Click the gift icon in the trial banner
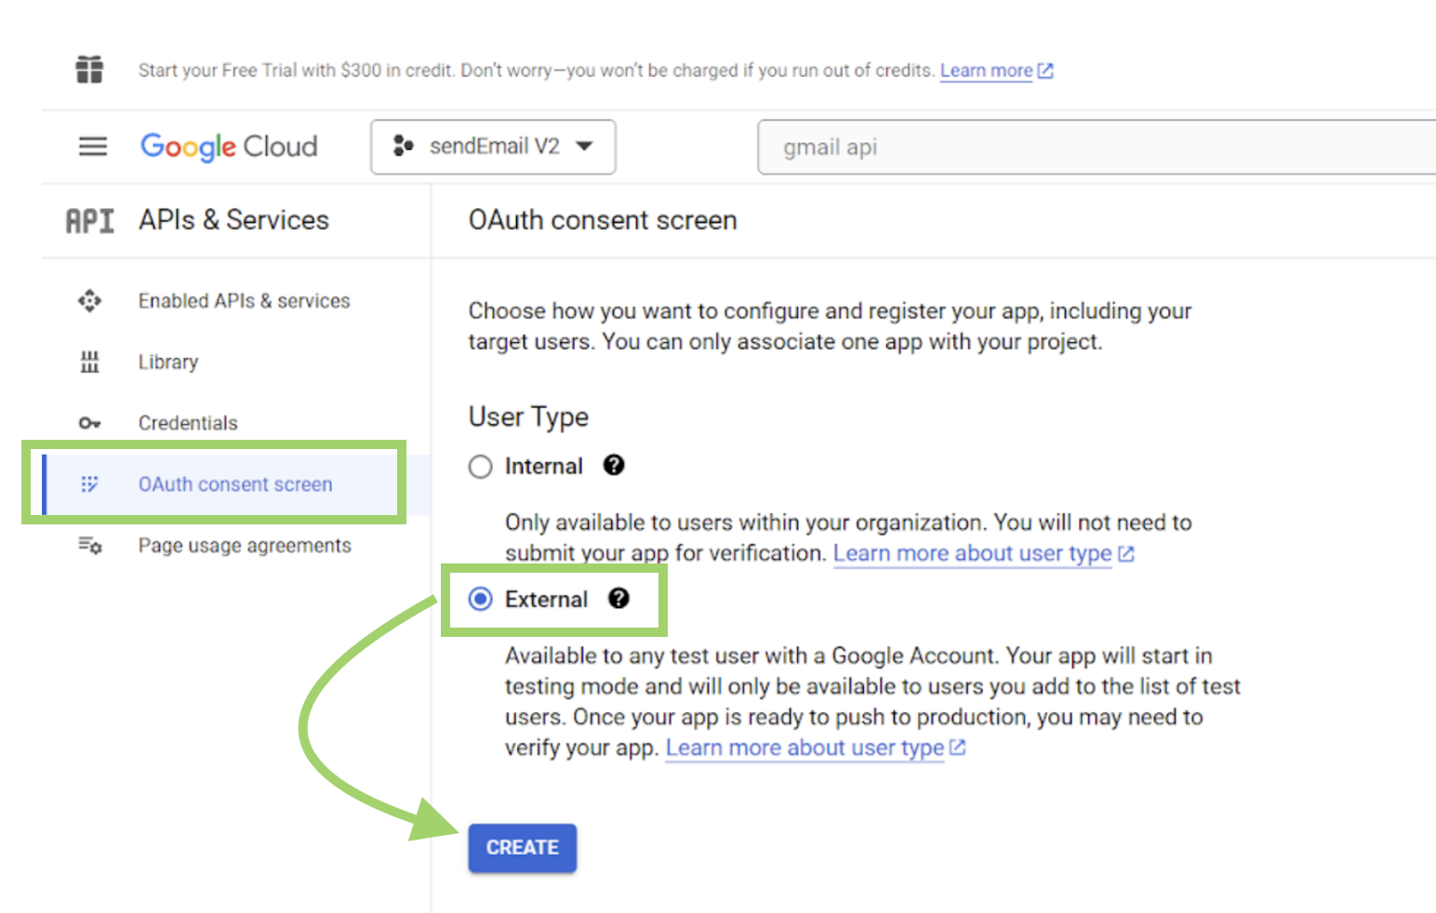This screenshot has width=1436, height=913. pyautogui.click(x=88, y=69)
